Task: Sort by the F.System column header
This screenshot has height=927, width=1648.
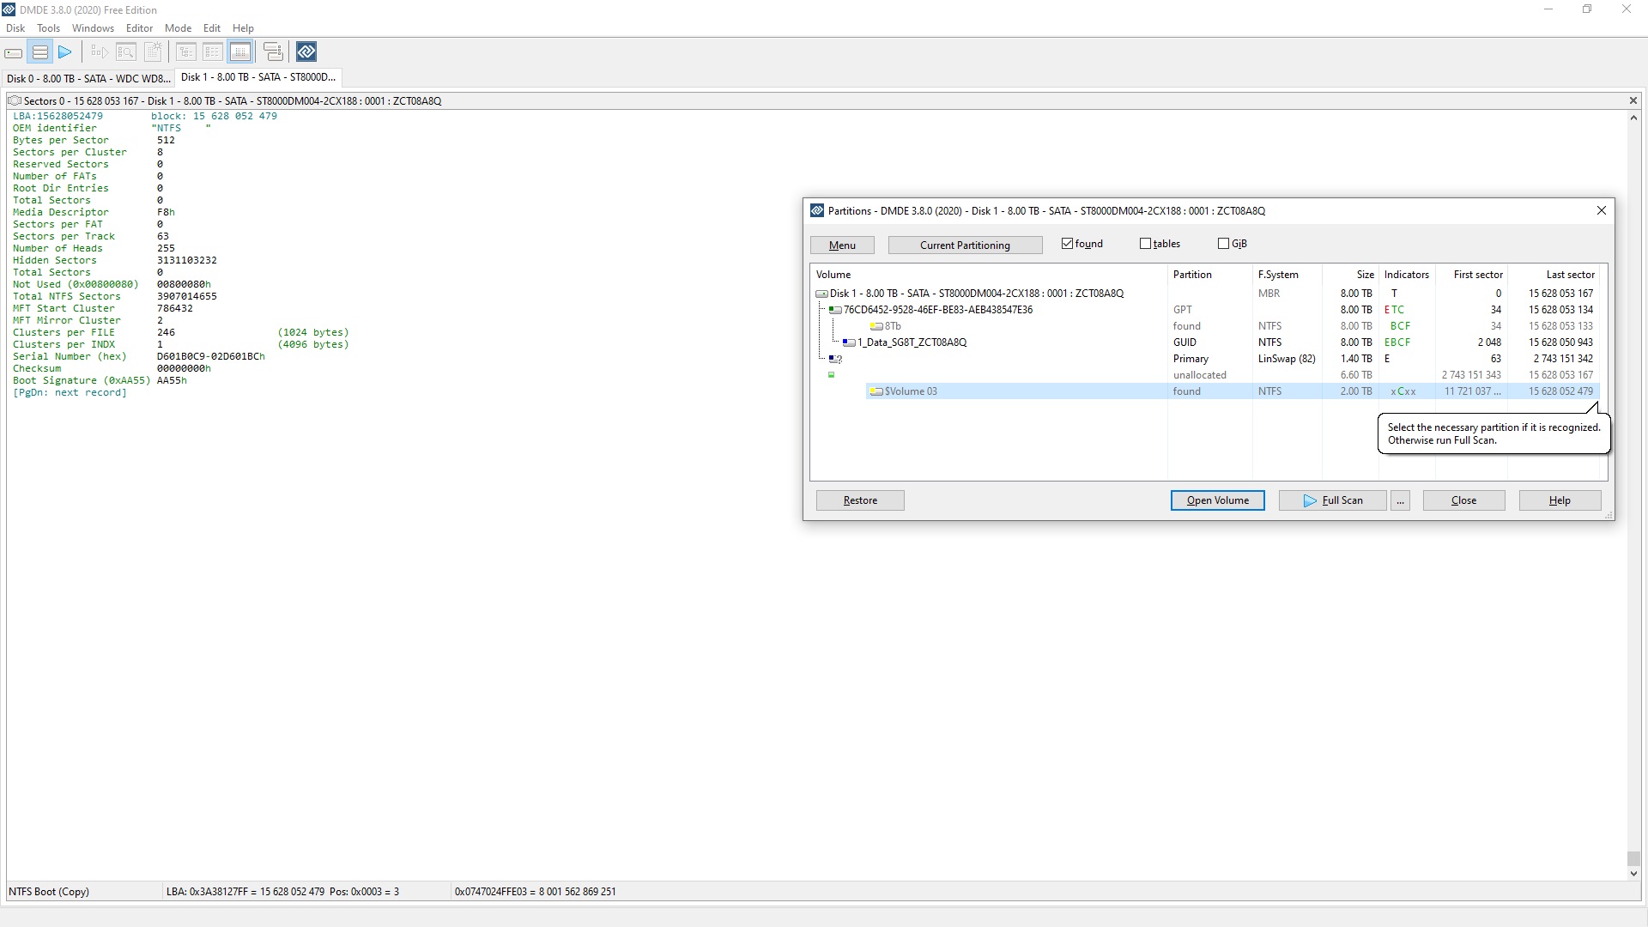Action: [x=1287, y=275]
